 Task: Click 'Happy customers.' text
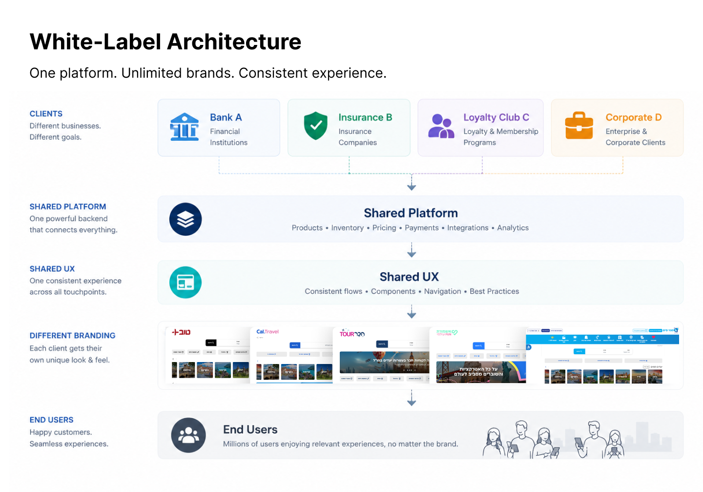(x=61, y=432)
